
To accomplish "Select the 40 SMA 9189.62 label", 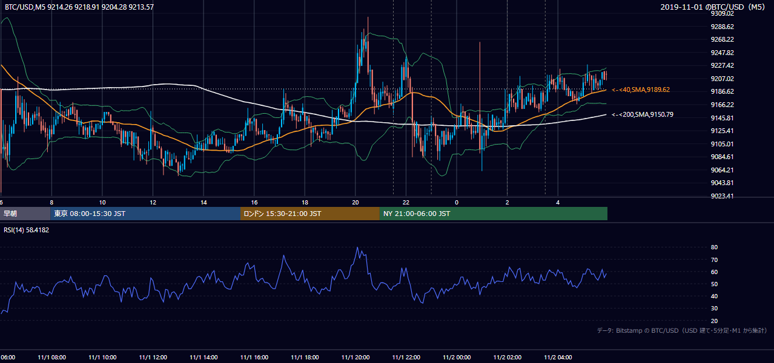I will pos(641,90).
